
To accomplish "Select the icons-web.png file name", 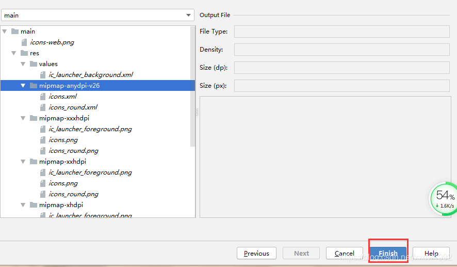I will click(x=52, y=42).
